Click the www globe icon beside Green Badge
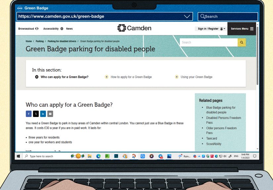The image size is (273, 190). [20, 8]
